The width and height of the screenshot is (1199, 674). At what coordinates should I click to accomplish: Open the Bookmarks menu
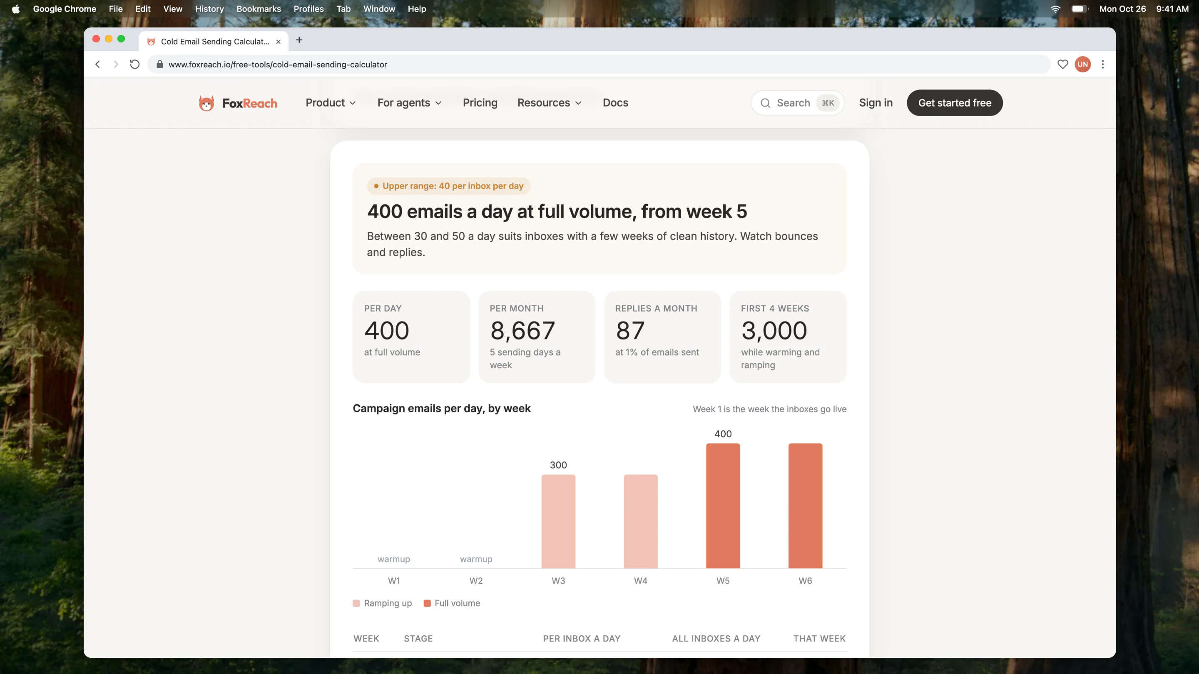point(259,9)
